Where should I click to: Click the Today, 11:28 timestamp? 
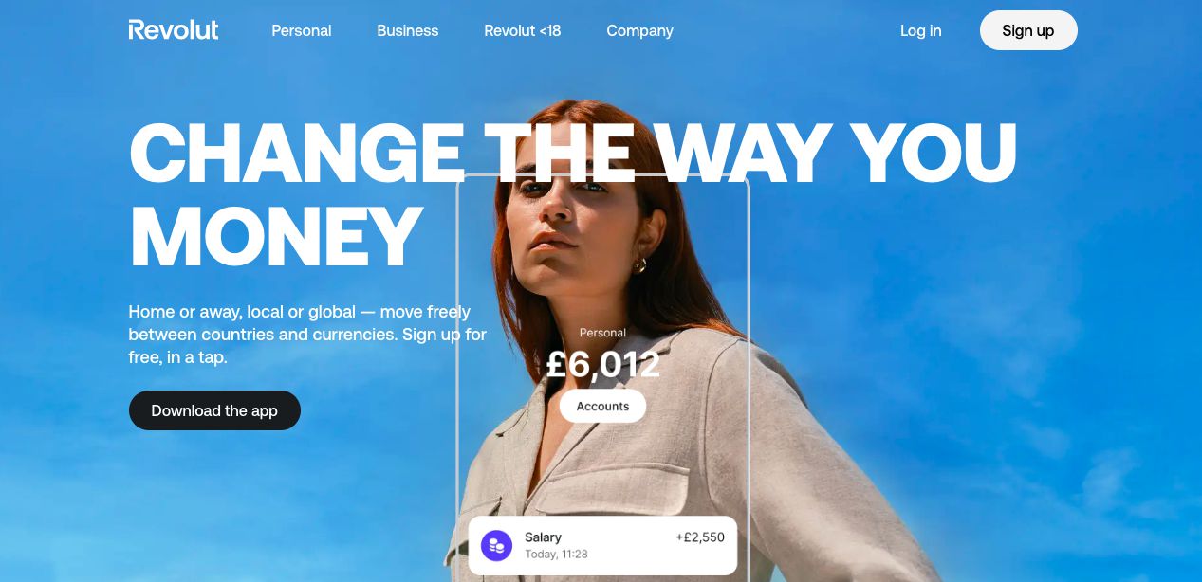[556, 555]
